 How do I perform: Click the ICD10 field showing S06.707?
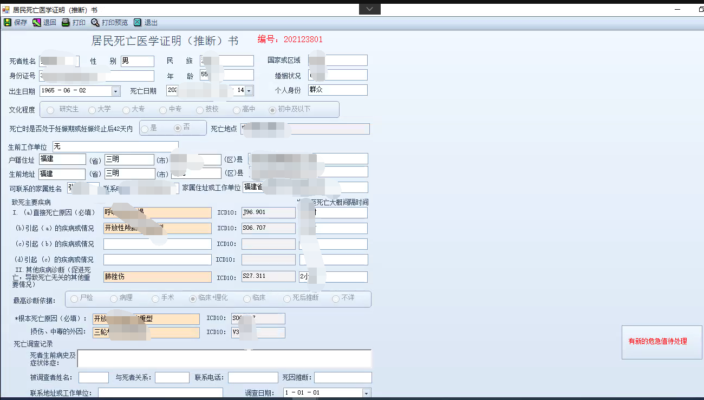269,228
